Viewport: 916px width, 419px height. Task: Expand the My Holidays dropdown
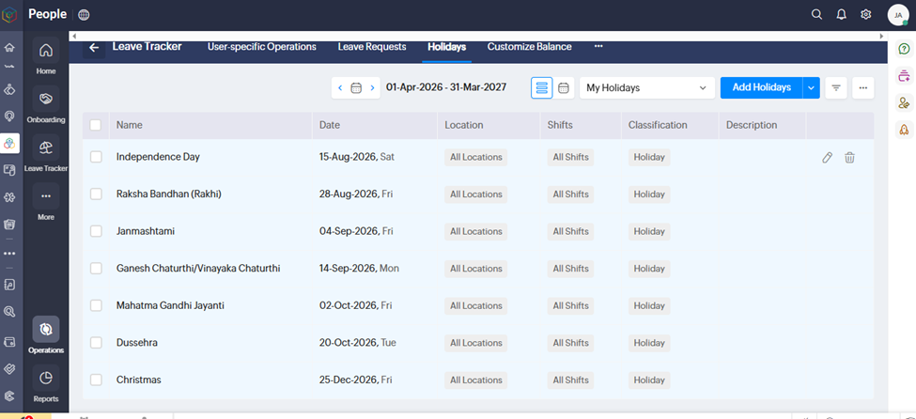646,87
